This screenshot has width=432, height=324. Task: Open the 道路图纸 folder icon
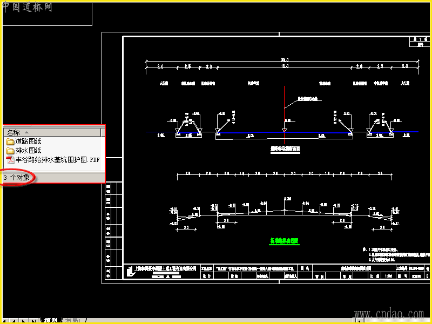point(10,141)
